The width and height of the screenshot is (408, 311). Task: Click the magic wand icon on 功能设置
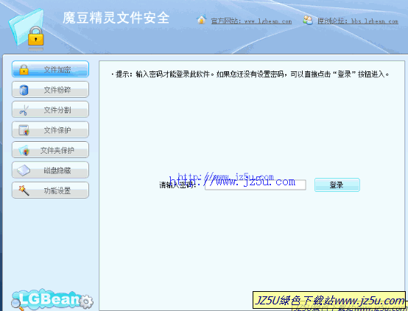click(24, 190)
